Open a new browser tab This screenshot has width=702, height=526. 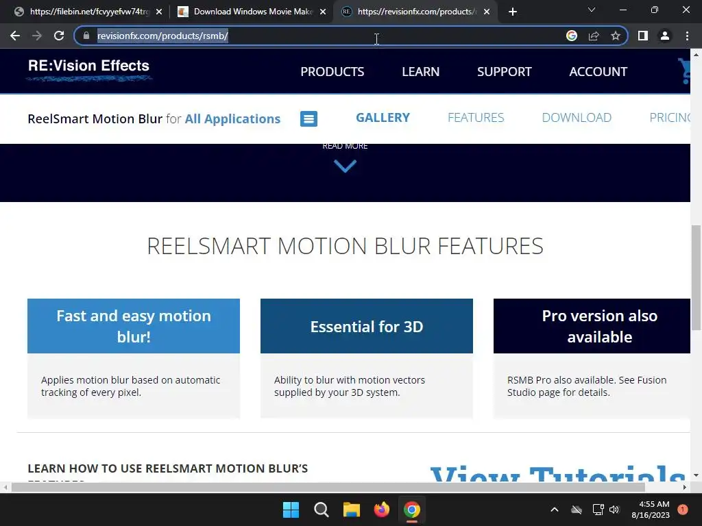point(513,12)
